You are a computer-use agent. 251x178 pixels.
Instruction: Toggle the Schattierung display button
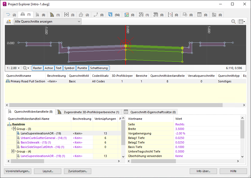99,68
